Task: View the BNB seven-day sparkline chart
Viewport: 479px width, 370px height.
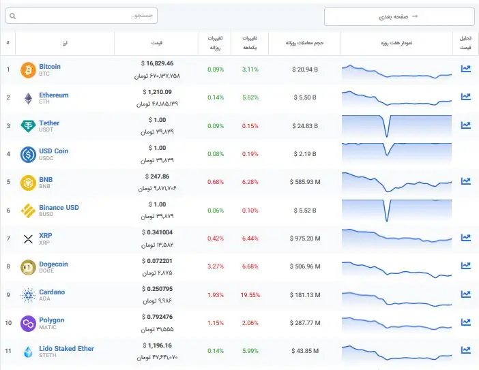Action: (396, 183)
